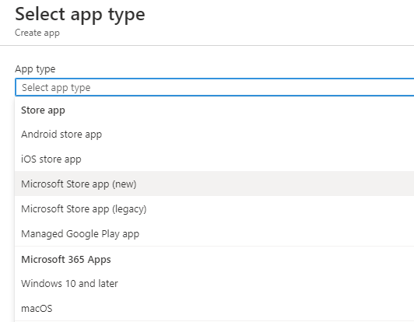
Task: Click the Select app type page title
Action: click(x=80, y=14)
